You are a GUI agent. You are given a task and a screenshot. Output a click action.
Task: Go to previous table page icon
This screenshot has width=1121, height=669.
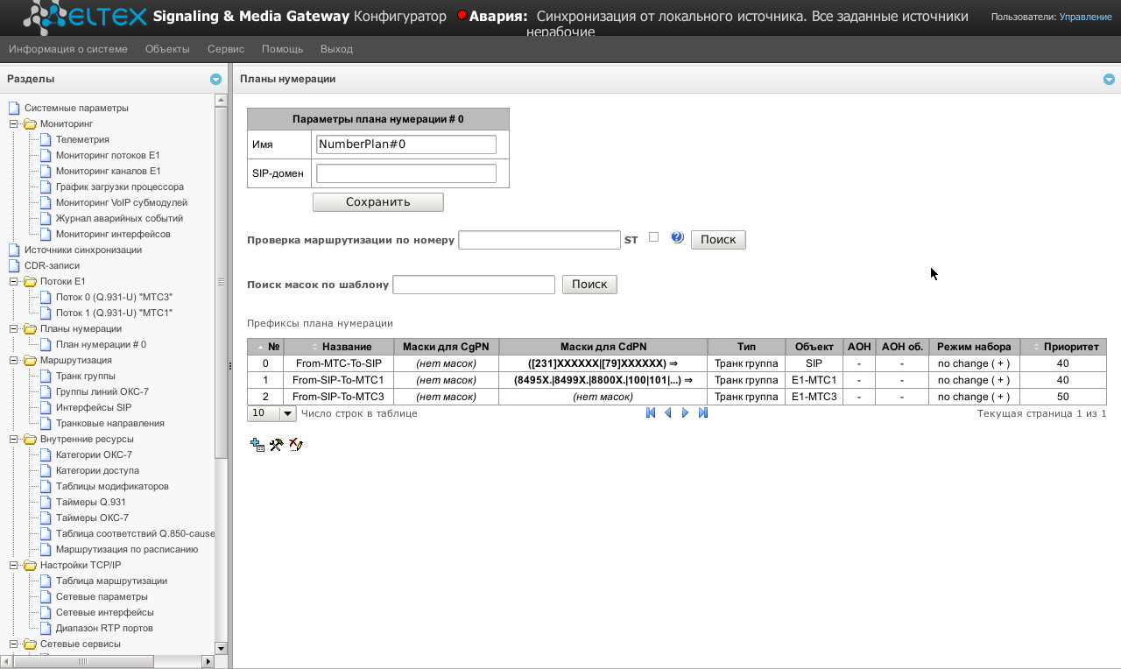[x=668, y=413]
